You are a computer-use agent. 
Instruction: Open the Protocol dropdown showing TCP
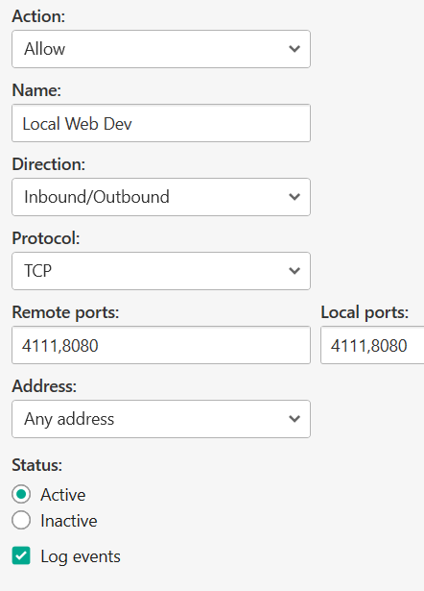pos(161,271)
